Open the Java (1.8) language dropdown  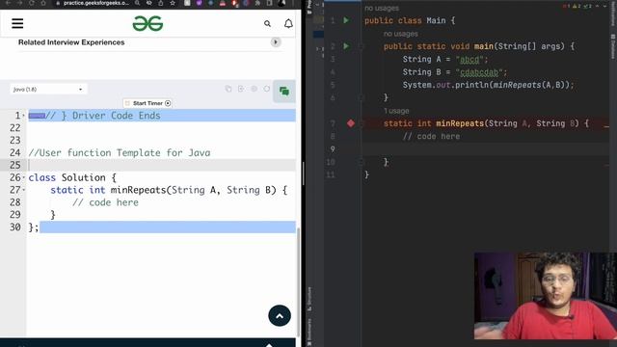48,90
